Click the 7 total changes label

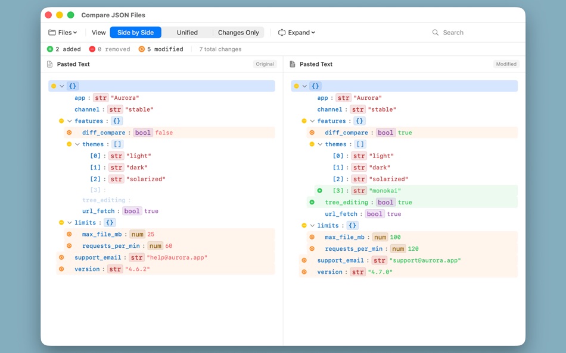pos(220,49)
